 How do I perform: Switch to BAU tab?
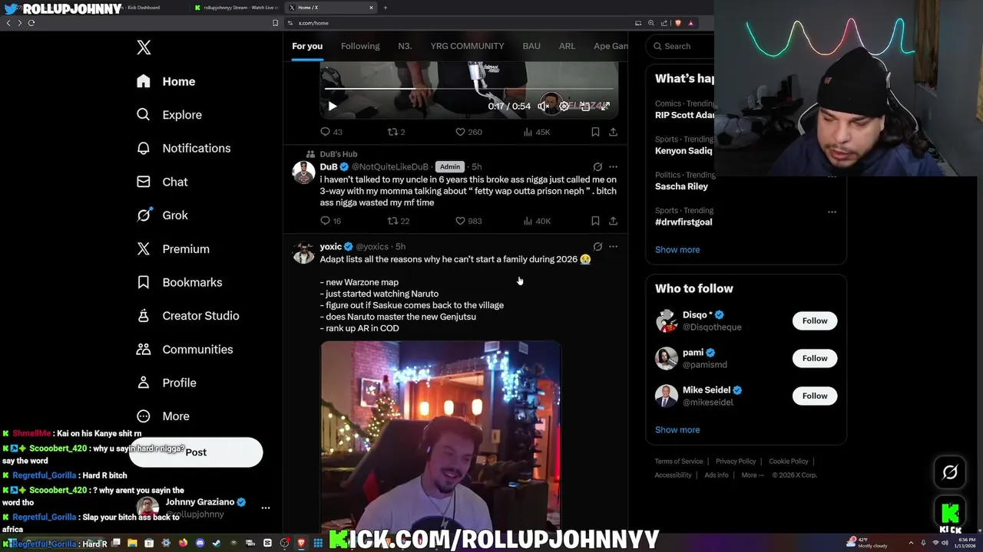point(531,46)
